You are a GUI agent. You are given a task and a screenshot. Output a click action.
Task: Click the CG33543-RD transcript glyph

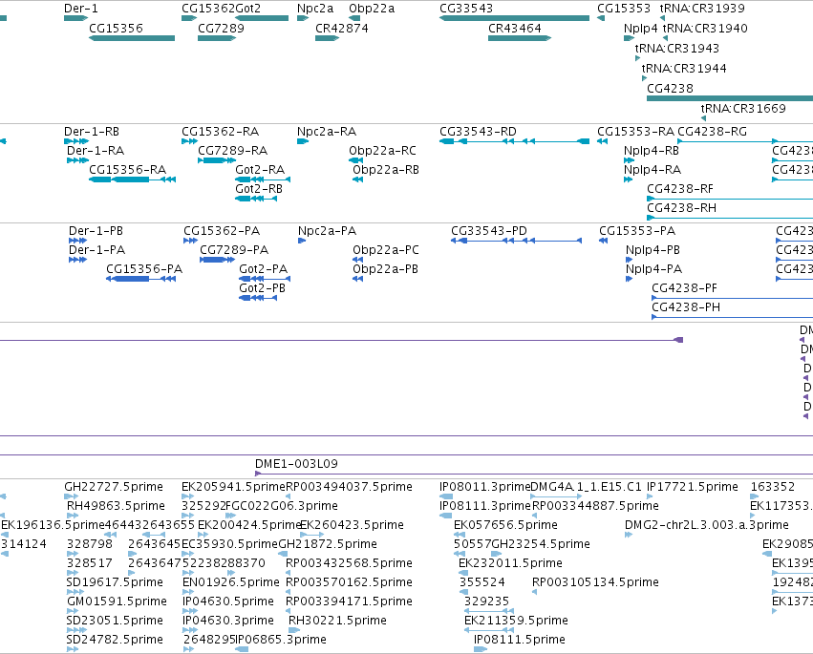click(514, 141)
